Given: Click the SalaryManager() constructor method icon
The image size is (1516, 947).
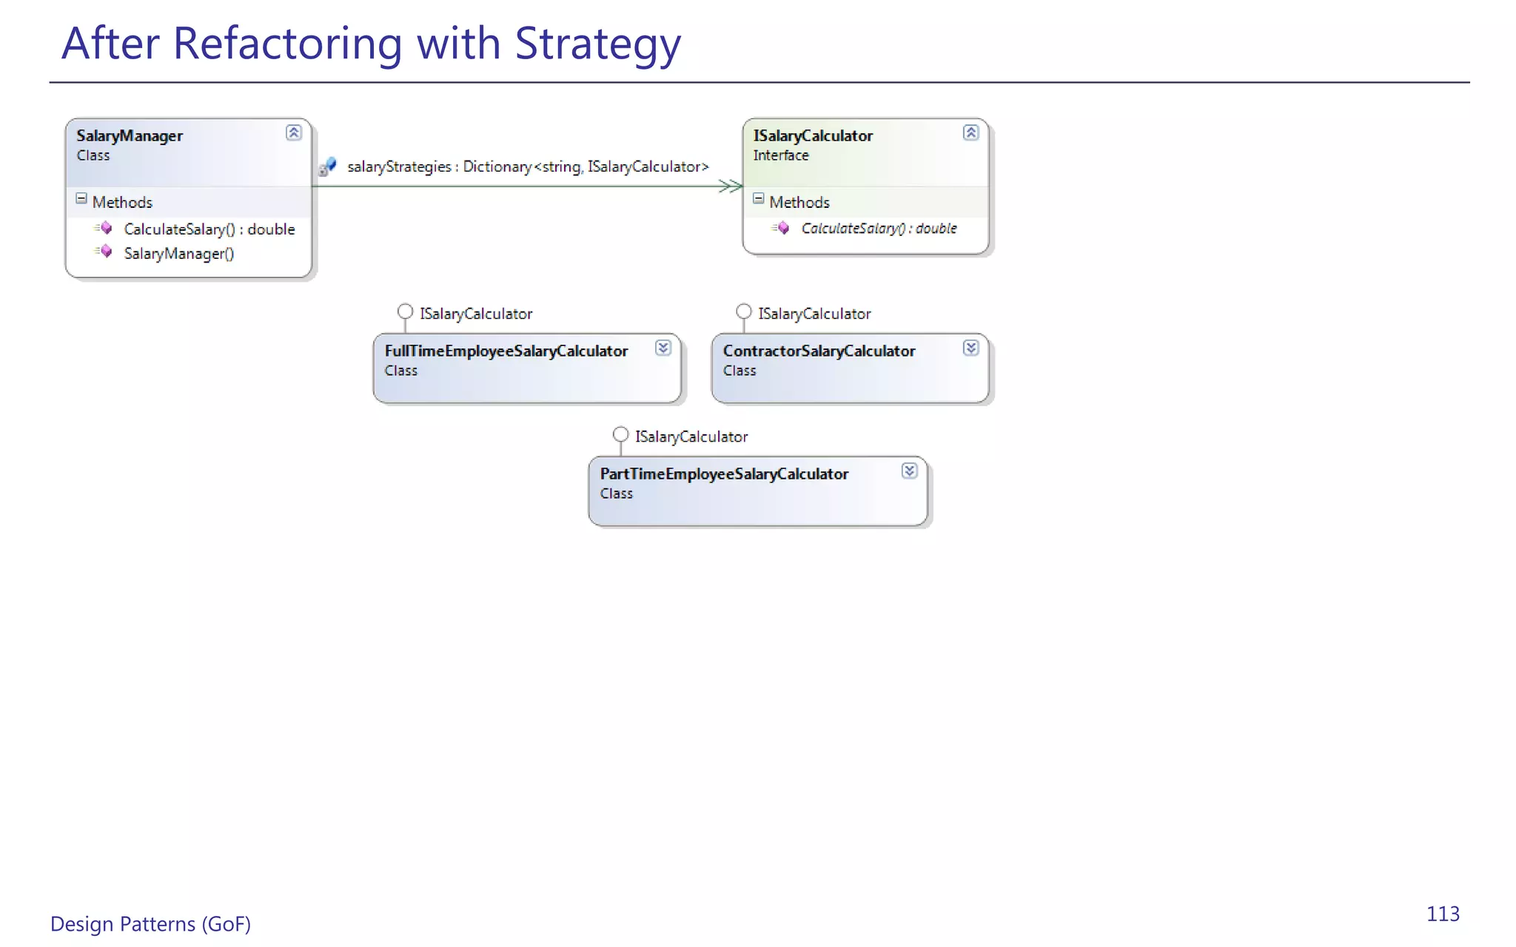Looking at the screenshot, I should point(104,252).
